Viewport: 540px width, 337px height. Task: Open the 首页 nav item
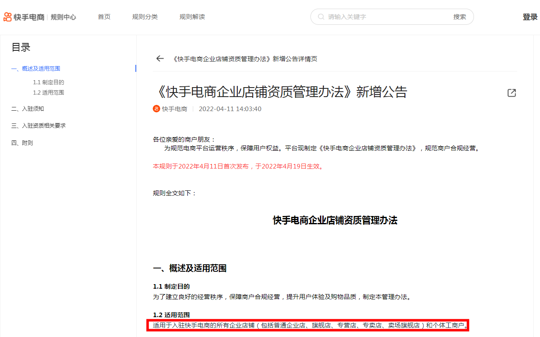coord(104,17)
